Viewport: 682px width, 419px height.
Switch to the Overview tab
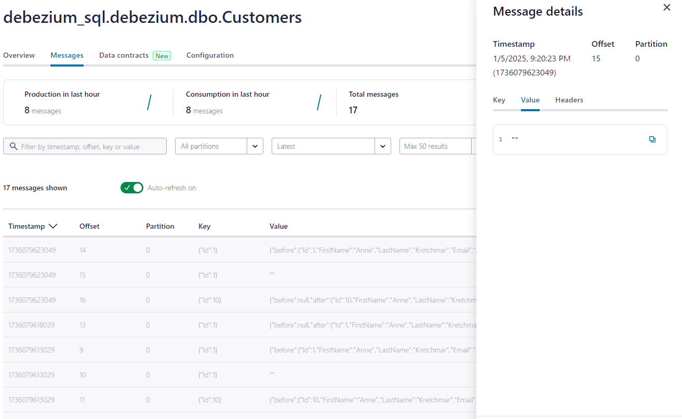point(19,56)
